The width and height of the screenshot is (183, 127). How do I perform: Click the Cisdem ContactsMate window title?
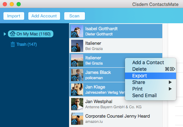tap(155, 5)
